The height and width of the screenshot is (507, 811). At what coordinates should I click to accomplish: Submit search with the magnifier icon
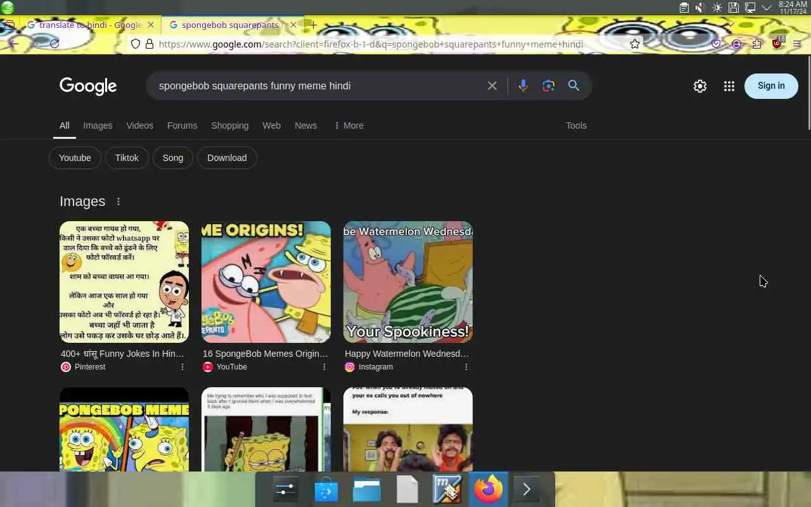(574, 86)
